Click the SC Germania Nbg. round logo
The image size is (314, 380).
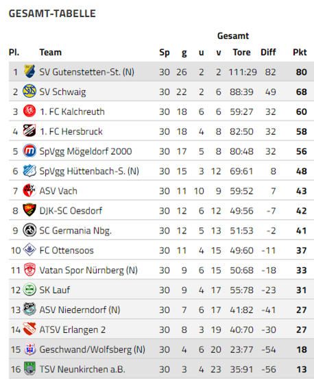pyautogui.click(x=29, y=230)
